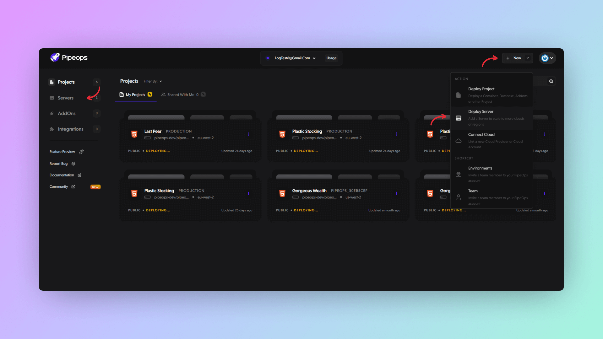Open Community link

point(59,186)
